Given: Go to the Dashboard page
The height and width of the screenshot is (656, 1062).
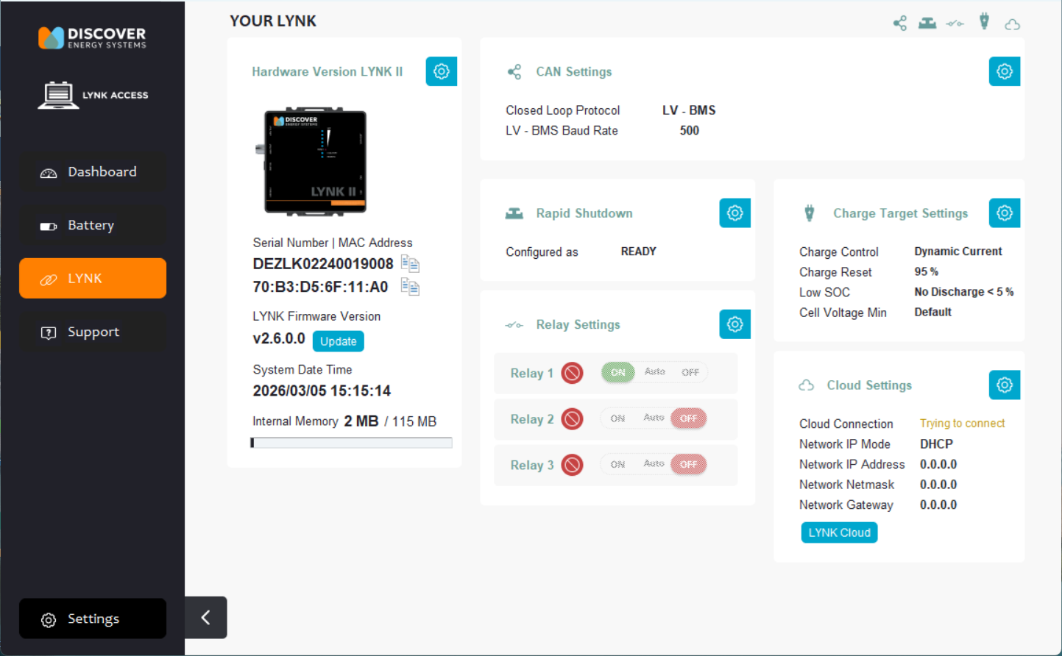Looking at the screenshot, I should [x=93, y=172].
